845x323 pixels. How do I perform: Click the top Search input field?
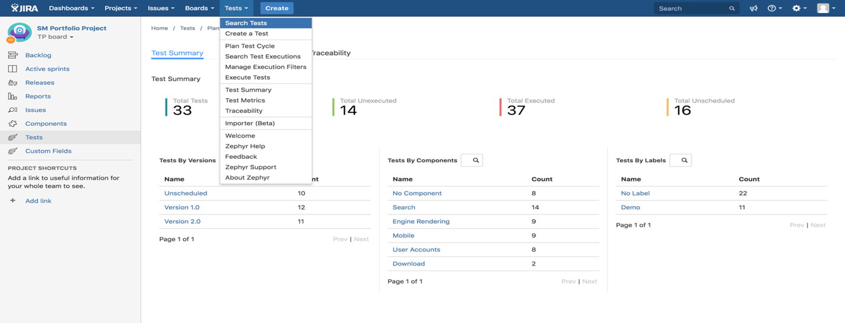(x=692, y=8)
